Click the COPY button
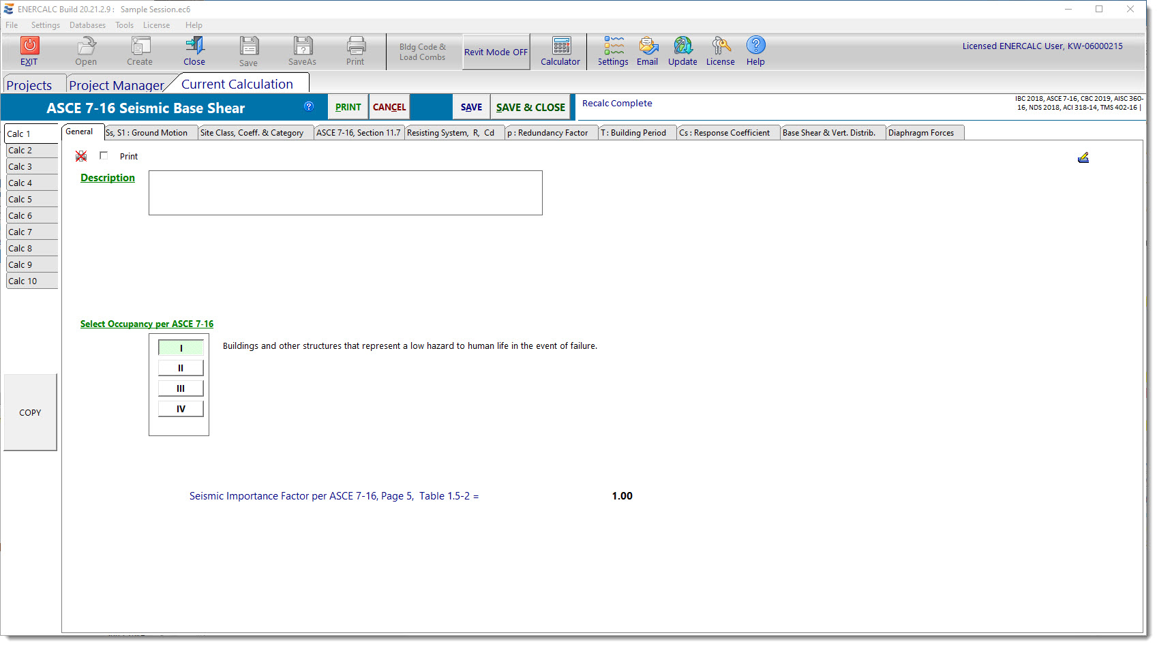1157x646 pixels. point(30,412)
